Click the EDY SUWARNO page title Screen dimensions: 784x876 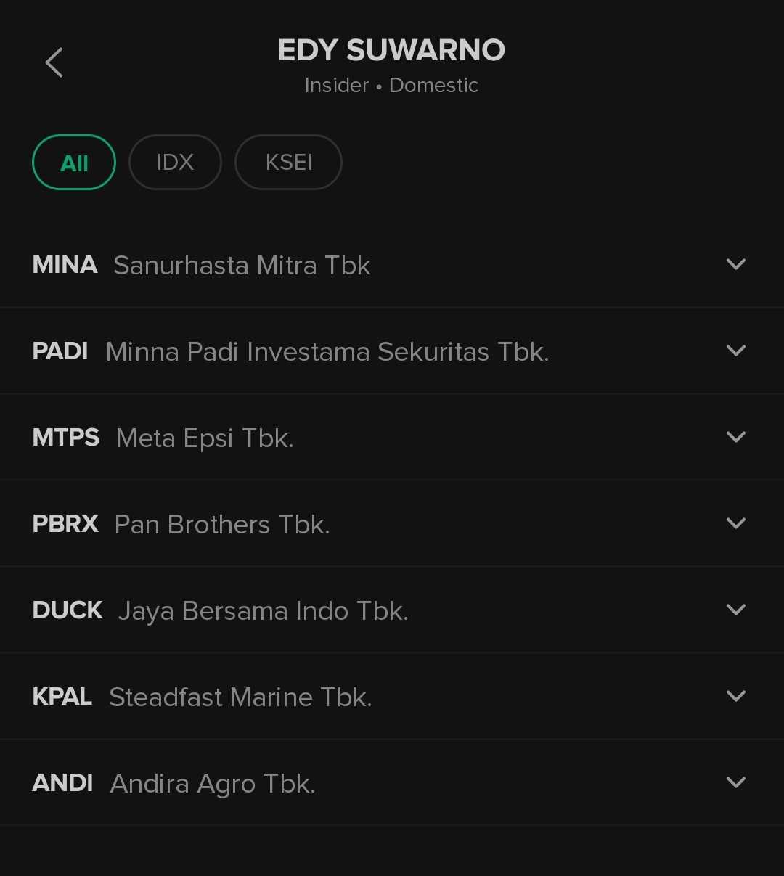click(x=391, y=51)
